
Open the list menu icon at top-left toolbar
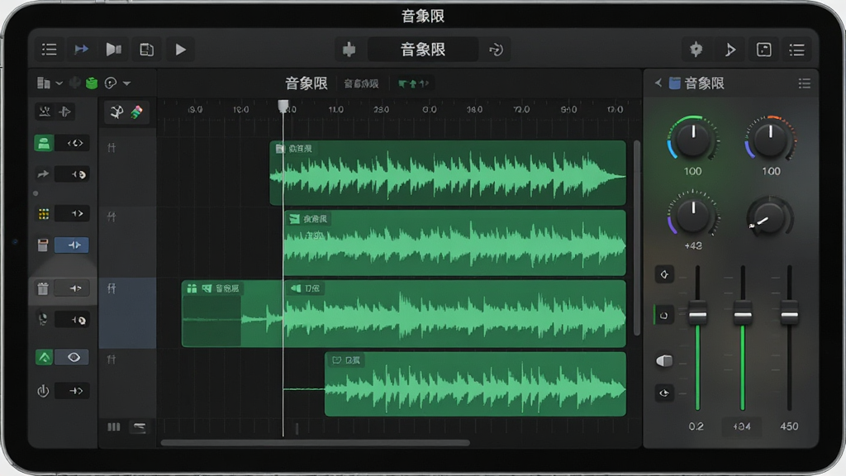49,50
